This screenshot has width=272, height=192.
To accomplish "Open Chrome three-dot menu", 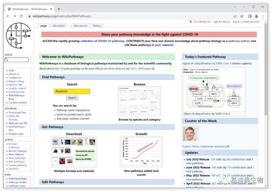I will pos(263,16).
